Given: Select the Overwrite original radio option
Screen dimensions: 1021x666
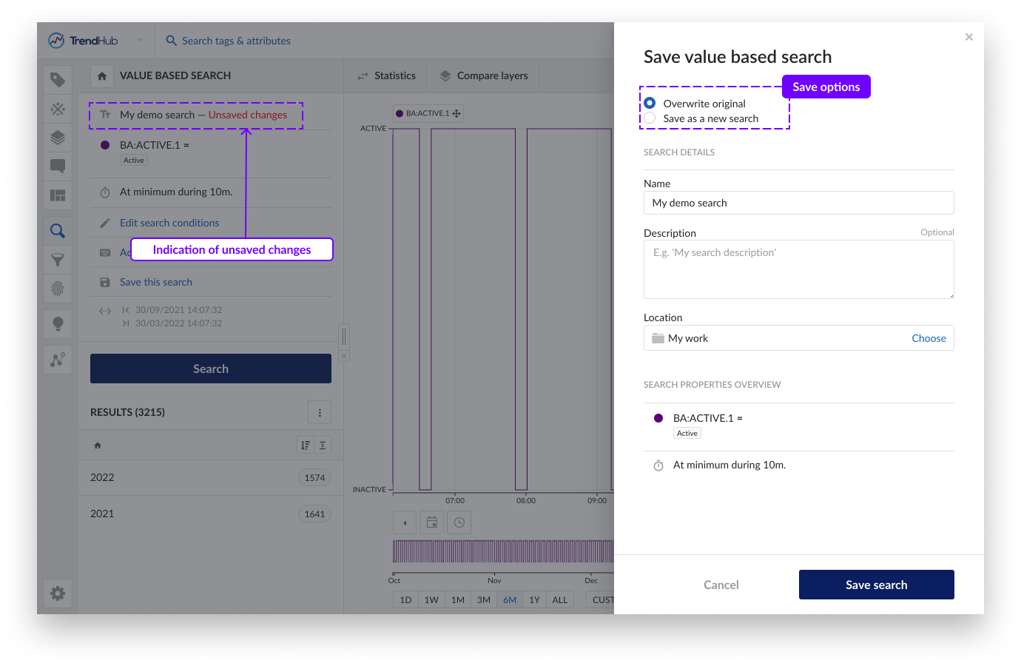Looking at the screenshot, I should tap(650, 103).
